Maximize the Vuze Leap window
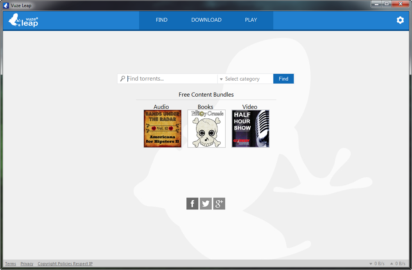The height and width of the screenshot is (270, 412). tap(387, 4)
